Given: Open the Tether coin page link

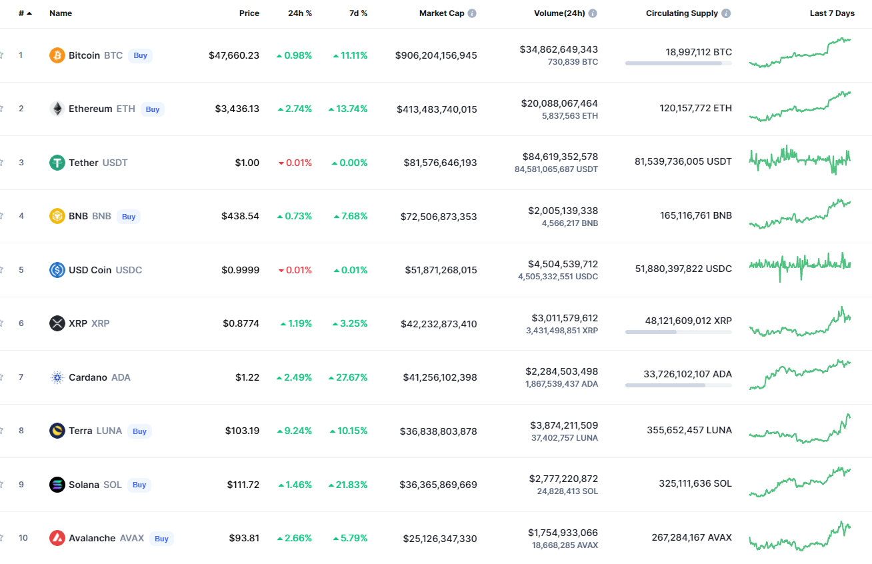Looking at the screenshot, I should point(83,163).
